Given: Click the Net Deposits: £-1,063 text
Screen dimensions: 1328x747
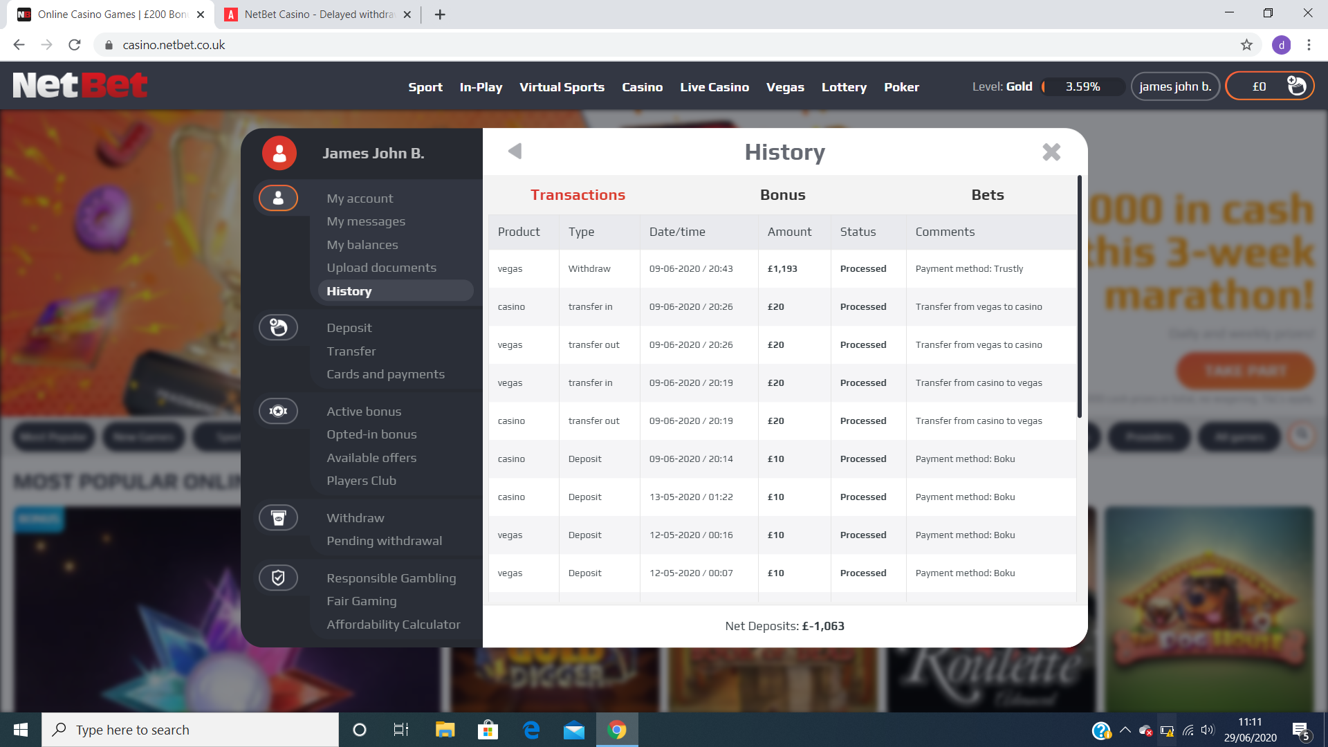Looking at the screenshot, I should pos(784,626).
